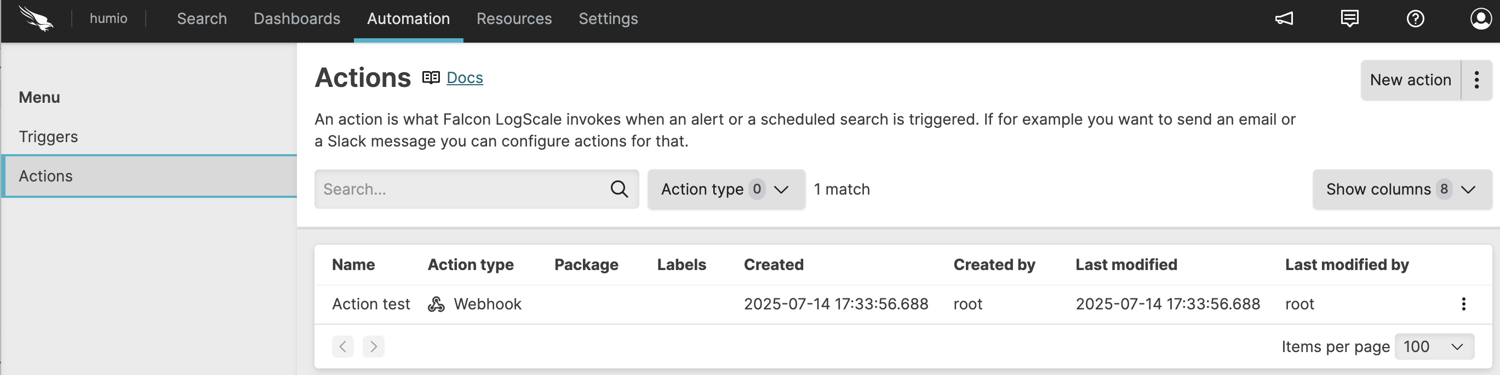Viewport: 1500px width, 375px height.
Task: Go to the previous page arrow
Action: tap(343, 347)
